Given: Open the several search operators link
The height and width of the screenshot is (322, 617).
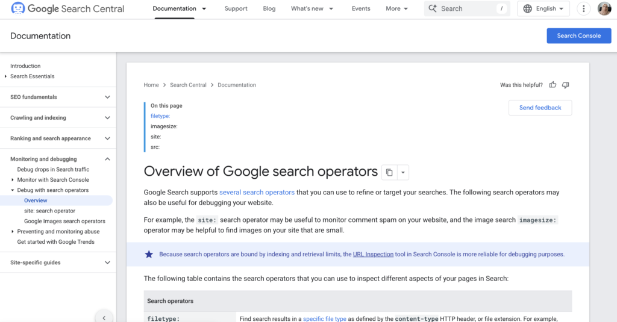Looking at the screenshot, I should coord(257,192).
